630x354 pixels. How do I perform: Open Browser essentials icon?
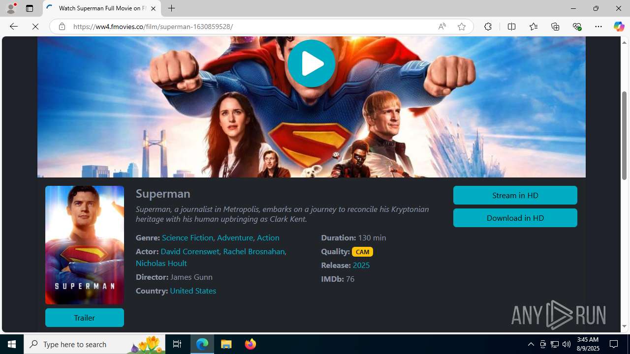coord(577,27)
